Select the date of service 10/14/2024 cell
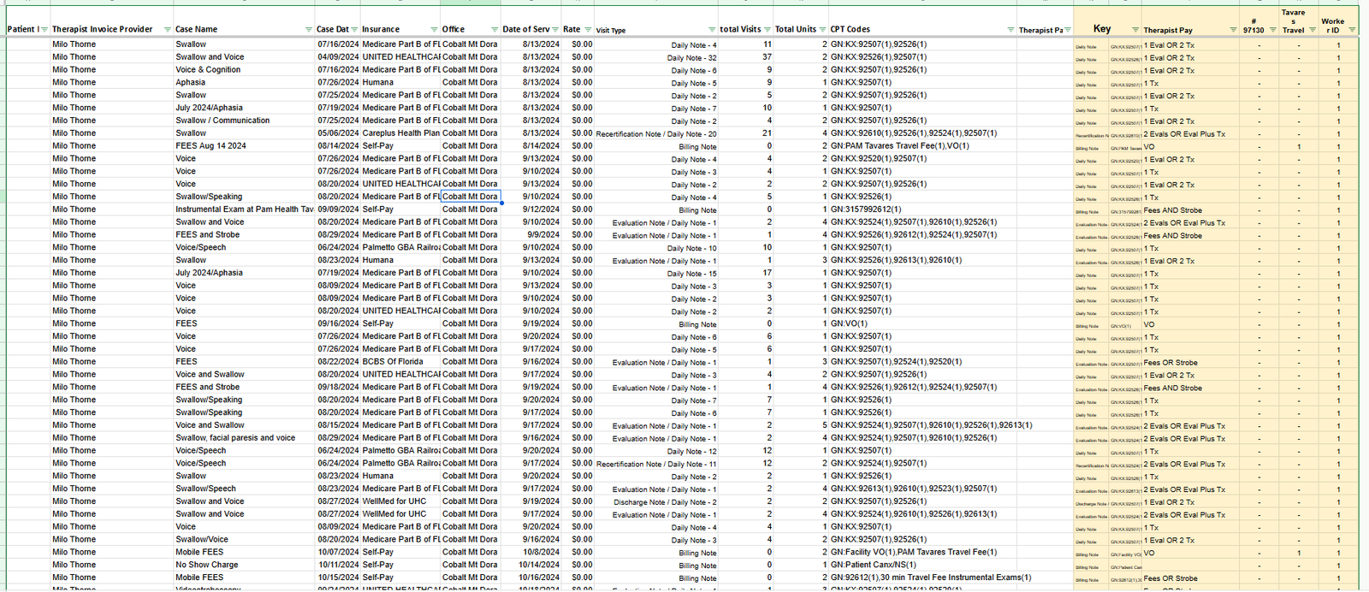 coord(531,565)
